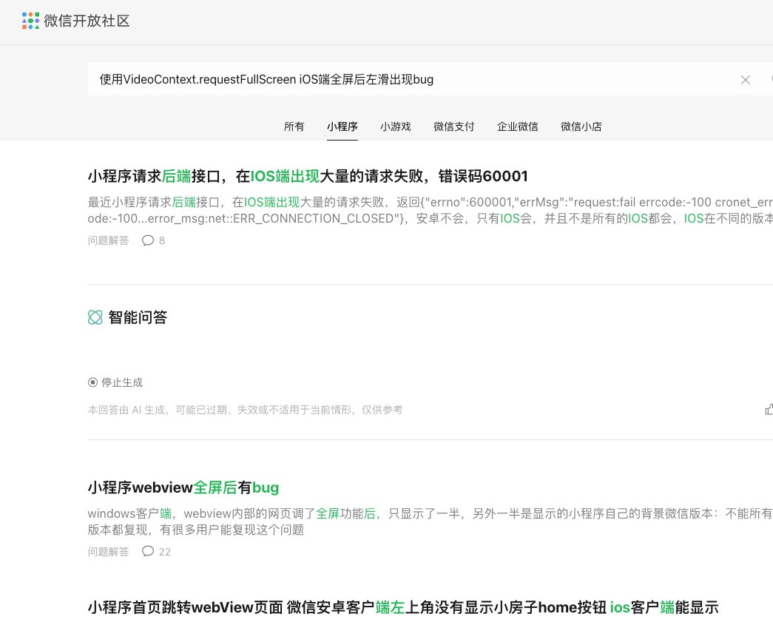773x625 pixels.
Task: Open the webView home按钮 post
Action: click(403, 607)
